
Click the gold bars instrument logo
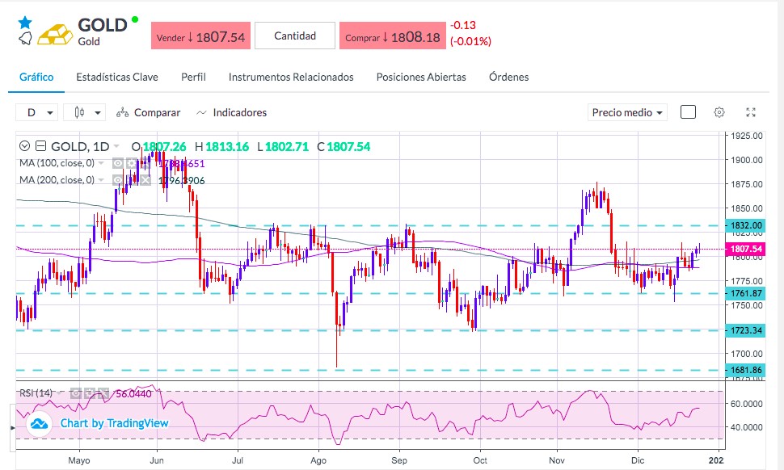click(55, 34)
